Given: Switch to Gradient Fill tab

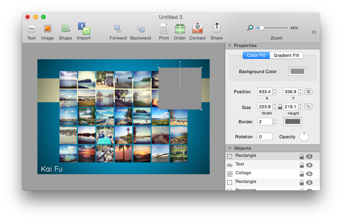Looking at the screenshot, I should coord(286,55).
